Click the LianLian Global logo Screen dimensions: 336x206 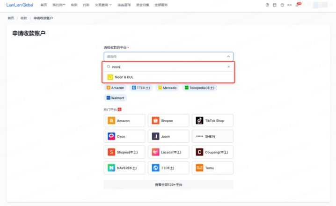click(x=20, y=5)
